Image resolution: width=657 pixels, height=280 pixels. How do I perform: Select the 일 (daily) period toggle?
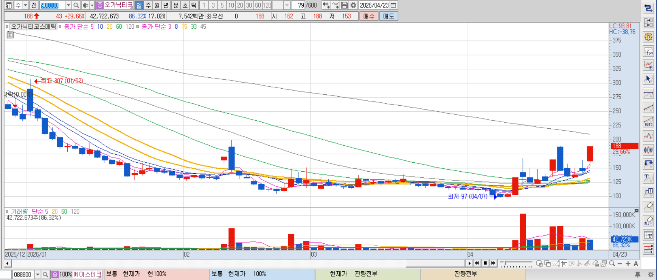139,5
